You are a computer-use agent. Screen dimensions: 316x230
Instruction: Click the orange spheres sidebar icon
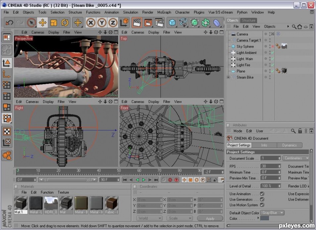click(7, 155)
